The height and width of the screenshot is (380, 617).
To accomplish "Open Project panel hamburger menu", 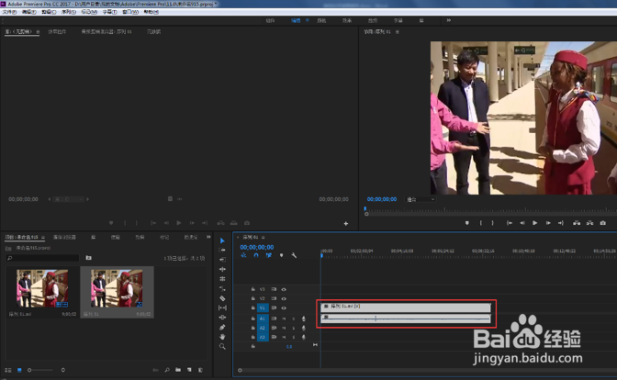I will (x=43, y=237).
